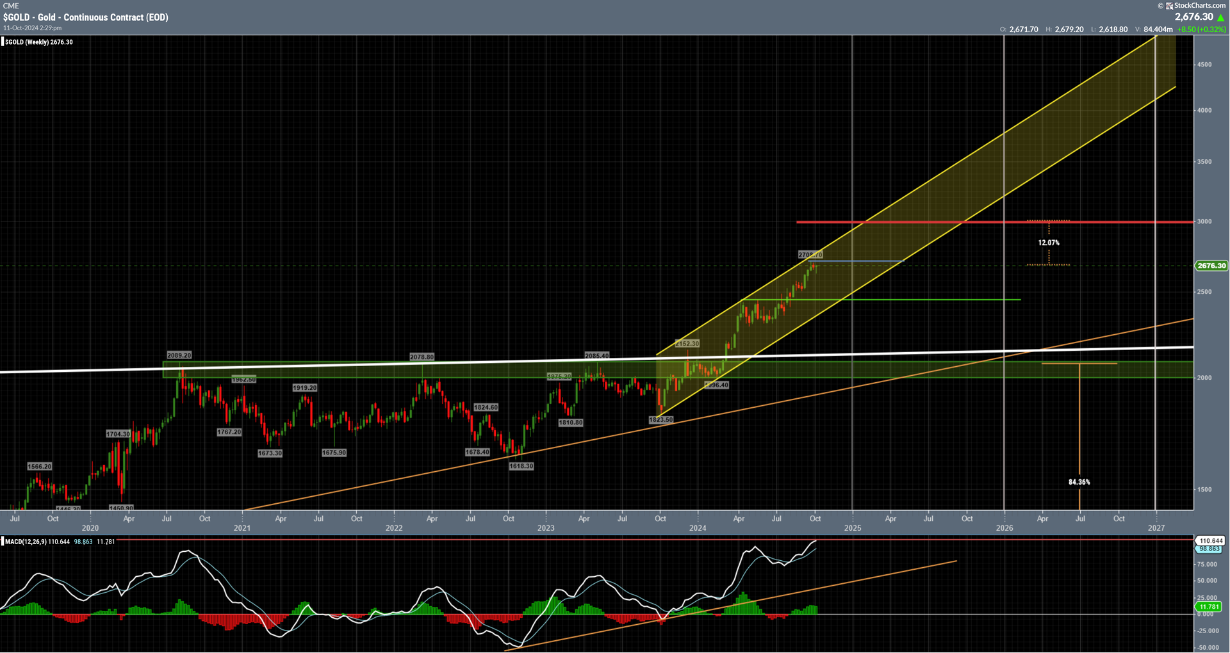Click the 1618.30 low price label
This screenshot has width=1230, height=653.
coord(521,466)
